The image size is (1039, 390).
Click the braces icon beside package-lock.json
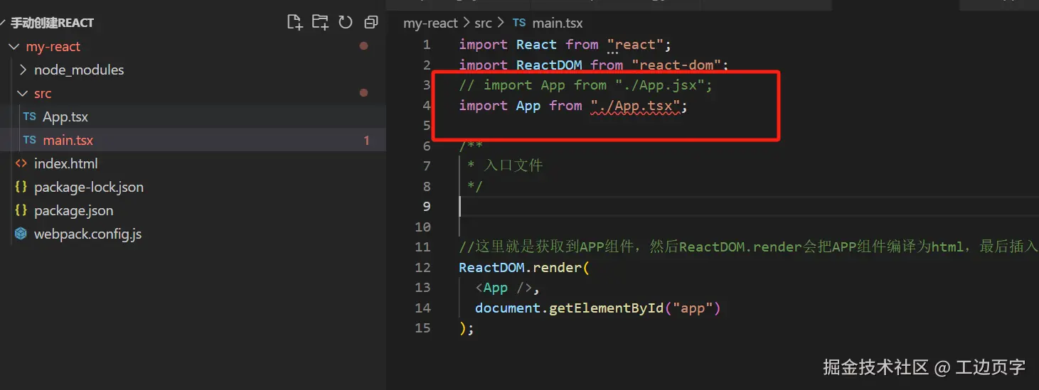[21, 187]
